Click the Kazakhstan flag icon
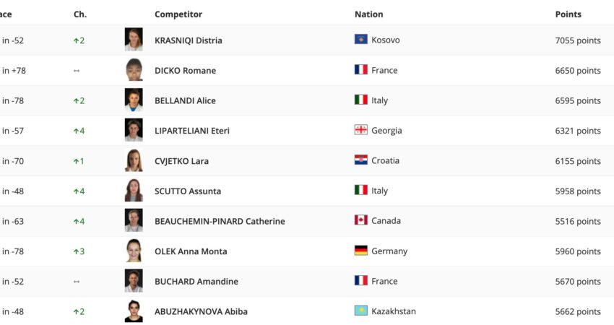 pyautogui.click(x=361, y=311)
